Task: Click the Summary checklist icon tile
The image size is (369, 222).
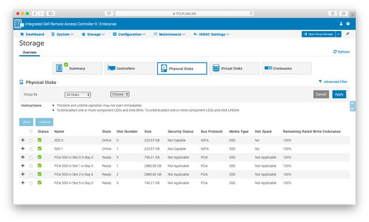Action: tap(78, 68)
